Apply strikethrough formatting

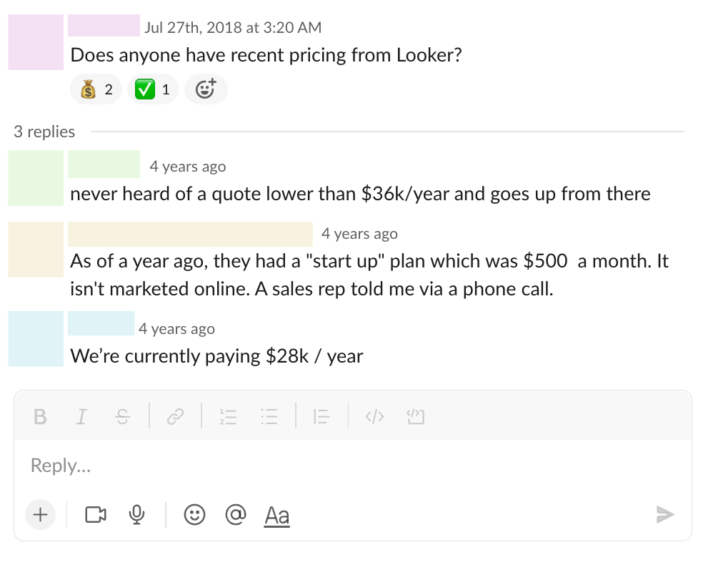click(x=123, y=416)
